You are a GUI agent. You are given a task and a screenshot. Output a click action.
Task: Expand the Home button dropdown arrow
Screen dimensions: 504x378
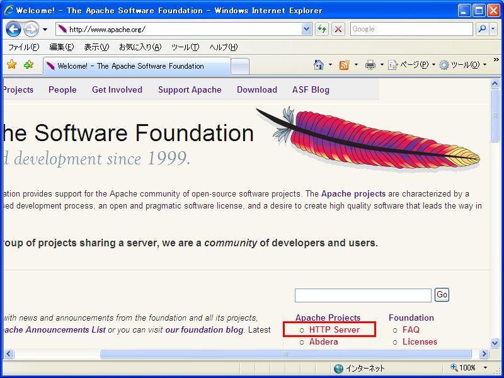pos(330,65)
